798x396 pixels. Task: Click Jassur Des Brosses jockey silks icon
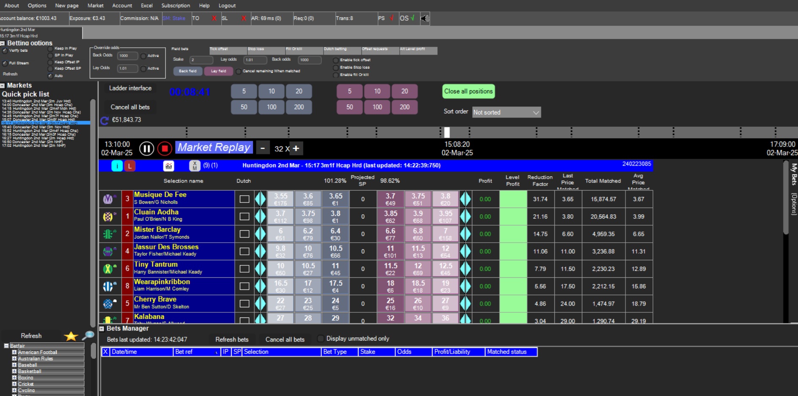[109, 251]
